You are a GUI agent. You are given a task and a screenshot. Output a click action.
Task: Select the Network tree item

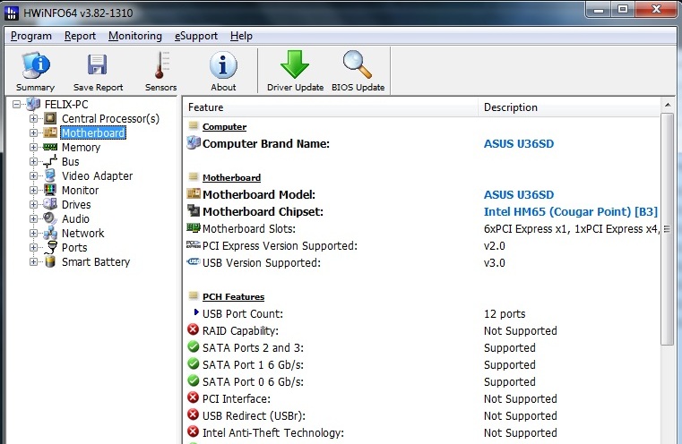point(82,234)
